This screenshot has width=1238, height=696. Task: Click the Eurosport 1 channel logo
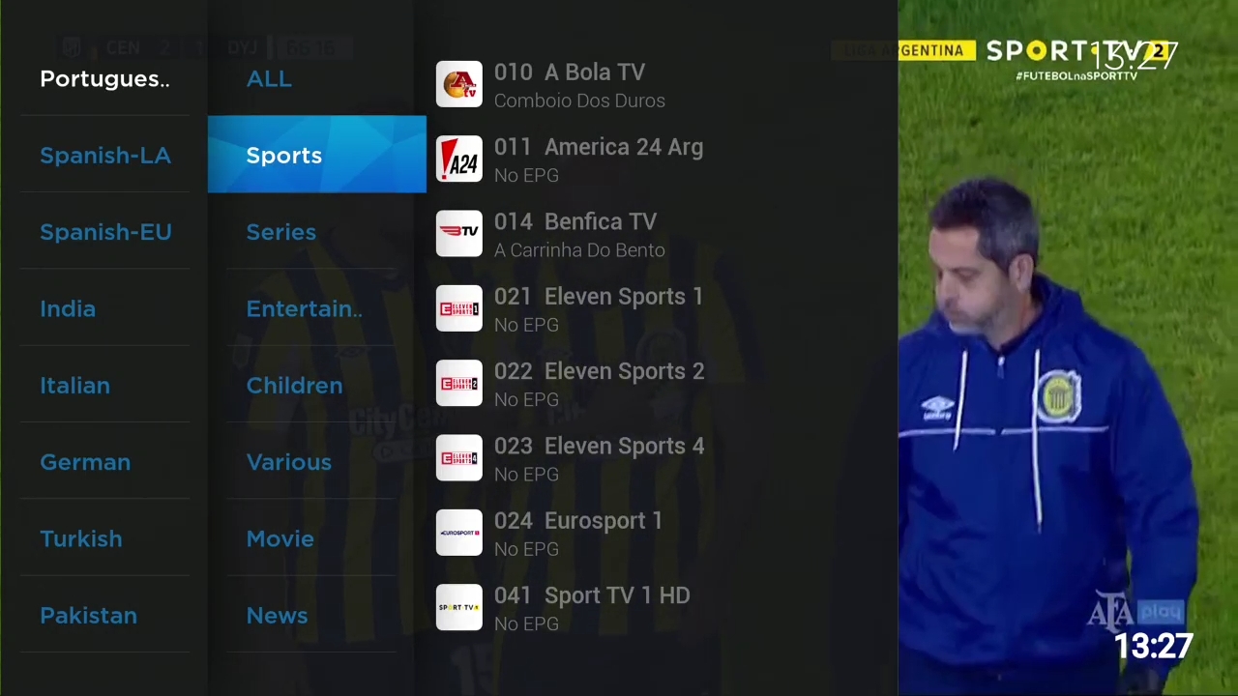[458, 534]
